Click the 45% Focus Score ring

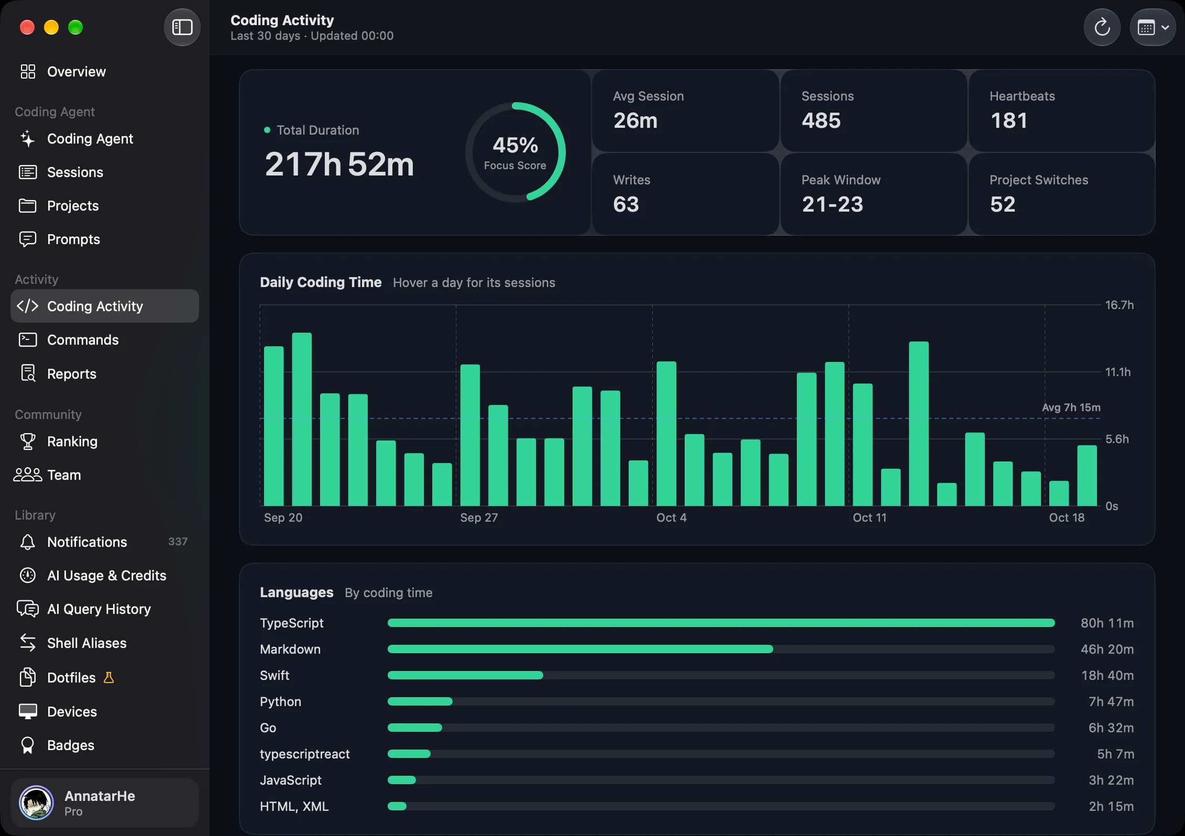tap(515, 152)
